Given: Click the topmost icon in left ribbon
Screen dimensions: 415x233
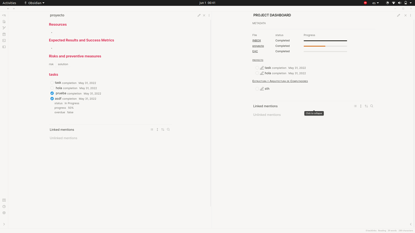Looking at the screenshot, I should pos(4,15).
